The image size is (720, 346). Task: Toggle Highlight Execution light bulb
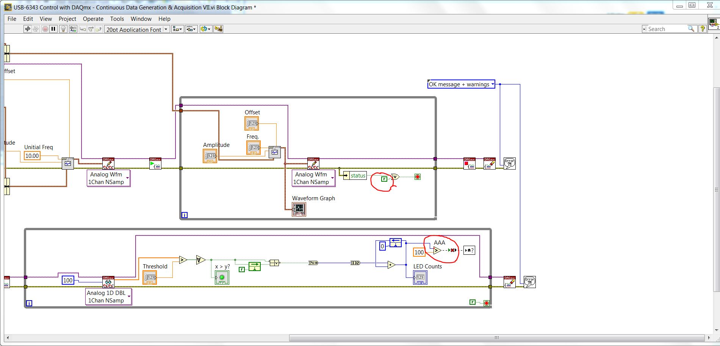pyautogui.click(x=63, y=29)
